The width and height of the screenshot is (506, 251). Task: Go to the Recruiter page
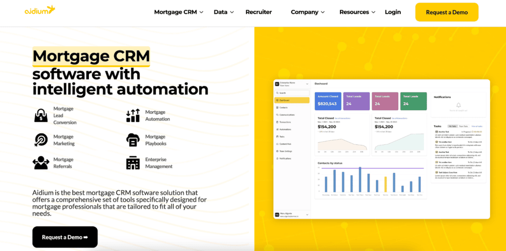coord(258,12)
